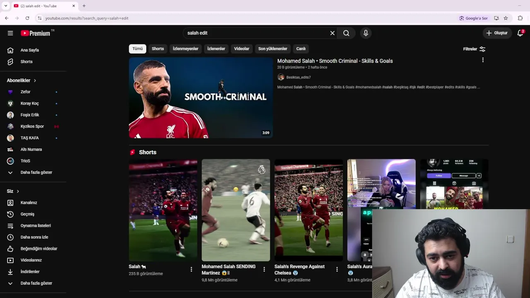Open Kyzikos Spor channel subscription
The height and width of the screenshot is (298, 530).
pyautogui.click(x=33, y=126)
